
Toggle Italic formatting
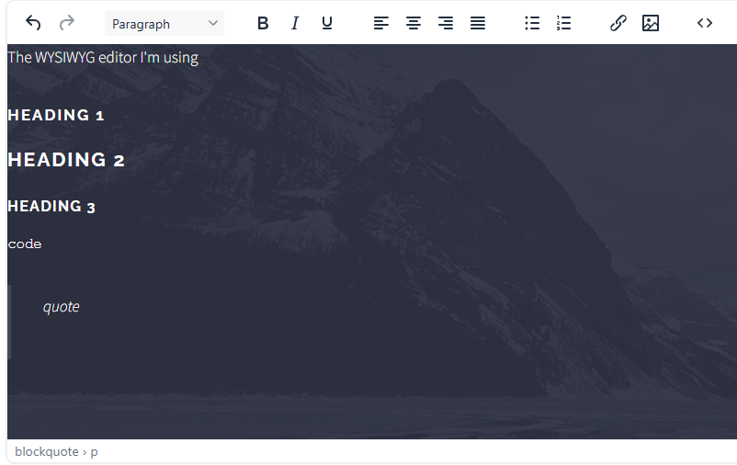pos(295,23)
